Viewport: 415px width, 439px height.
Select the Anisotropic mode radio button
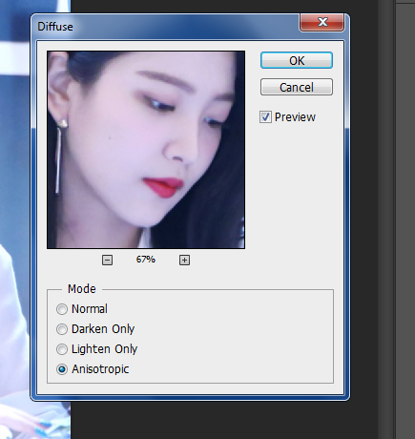point(62,369)
